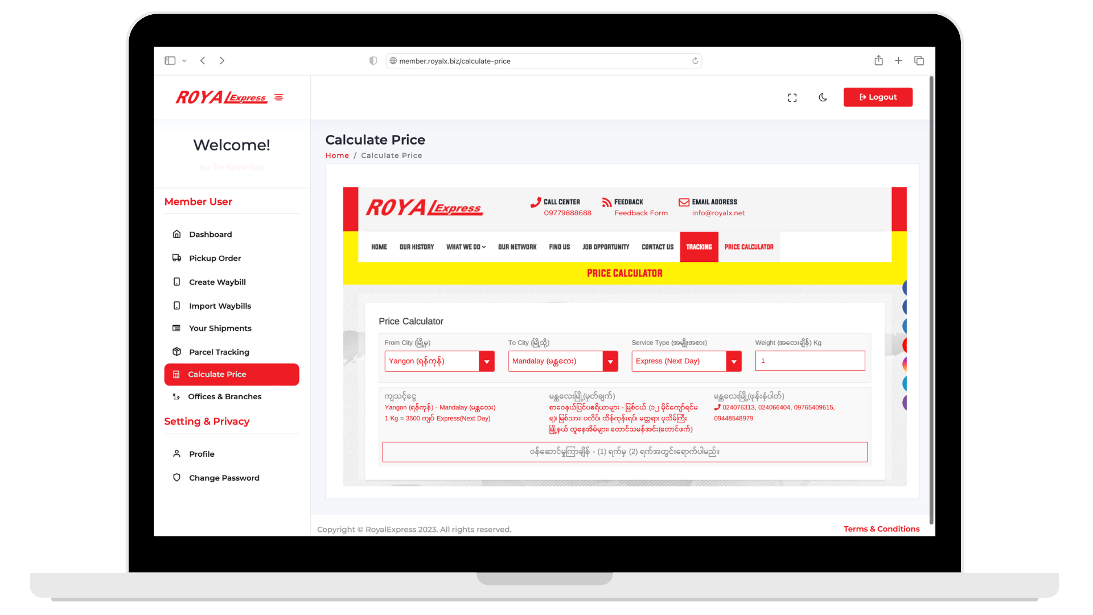
Task: Toggle dark mode moon icon
Action: coord(823,97)
